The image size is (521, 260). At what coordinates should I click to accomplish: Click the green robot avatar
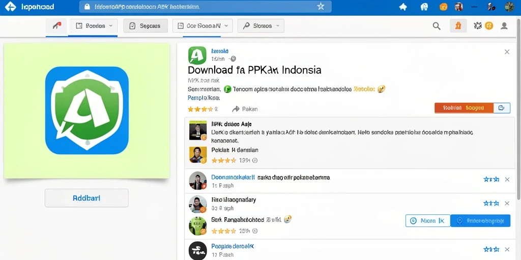click(x=198, y=226)
